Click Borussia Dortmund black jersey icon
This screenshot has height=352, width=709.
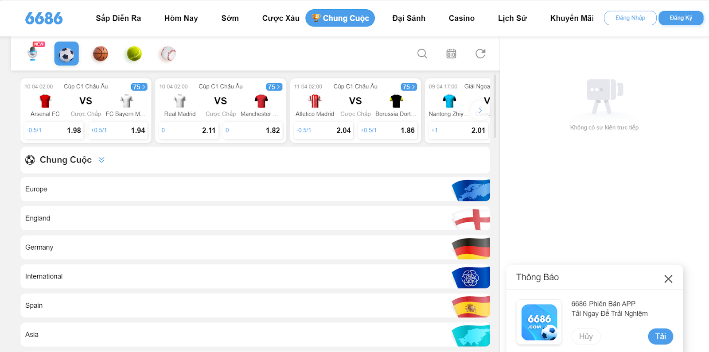[x=396, y=101]
